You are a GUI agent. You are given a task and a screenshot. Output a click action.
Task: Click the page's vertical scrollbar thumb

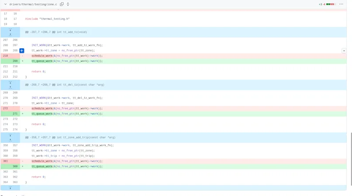click(x=351, y=159)
